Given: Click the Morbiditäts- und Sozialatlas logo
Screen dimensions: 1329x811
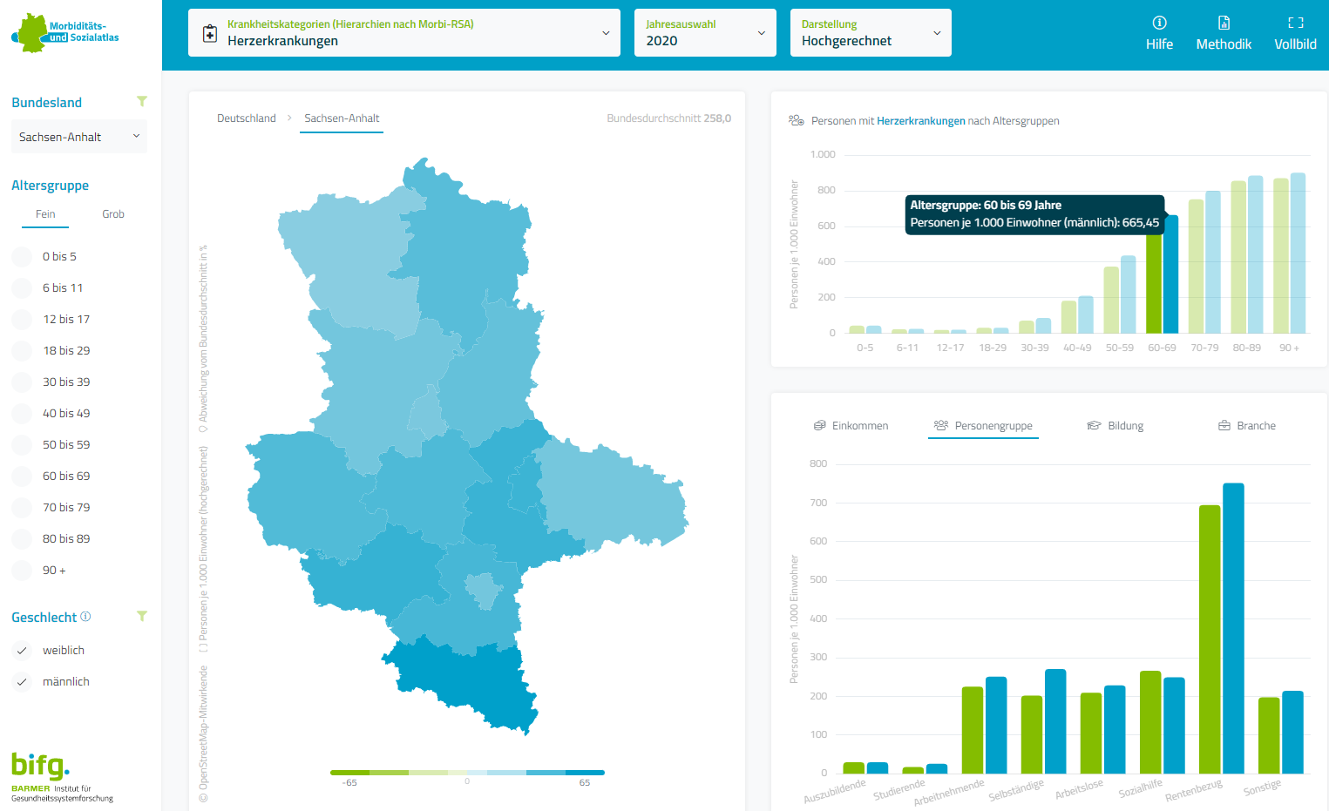Looking at the screenshot, I should pyautogui.click(x=65, y=33).
